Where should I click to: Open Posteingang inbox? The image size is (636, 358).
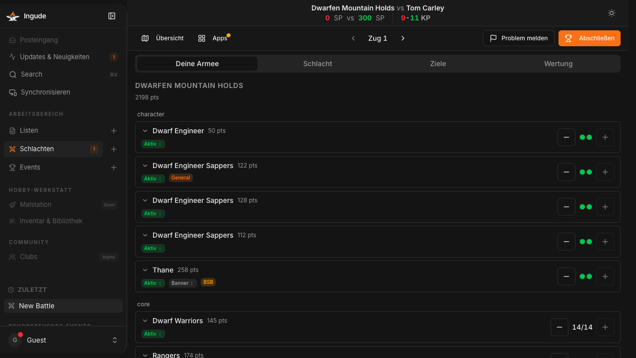(x=63, y=40)
